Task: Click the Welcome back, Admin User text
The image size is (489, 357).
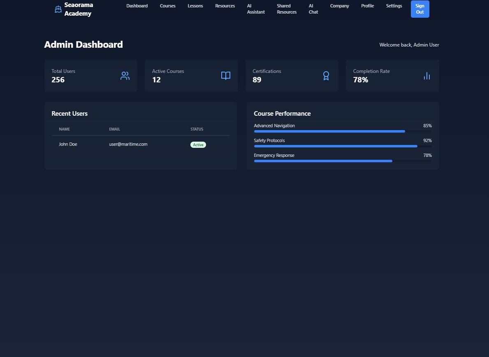Action: tap(409, 44)
